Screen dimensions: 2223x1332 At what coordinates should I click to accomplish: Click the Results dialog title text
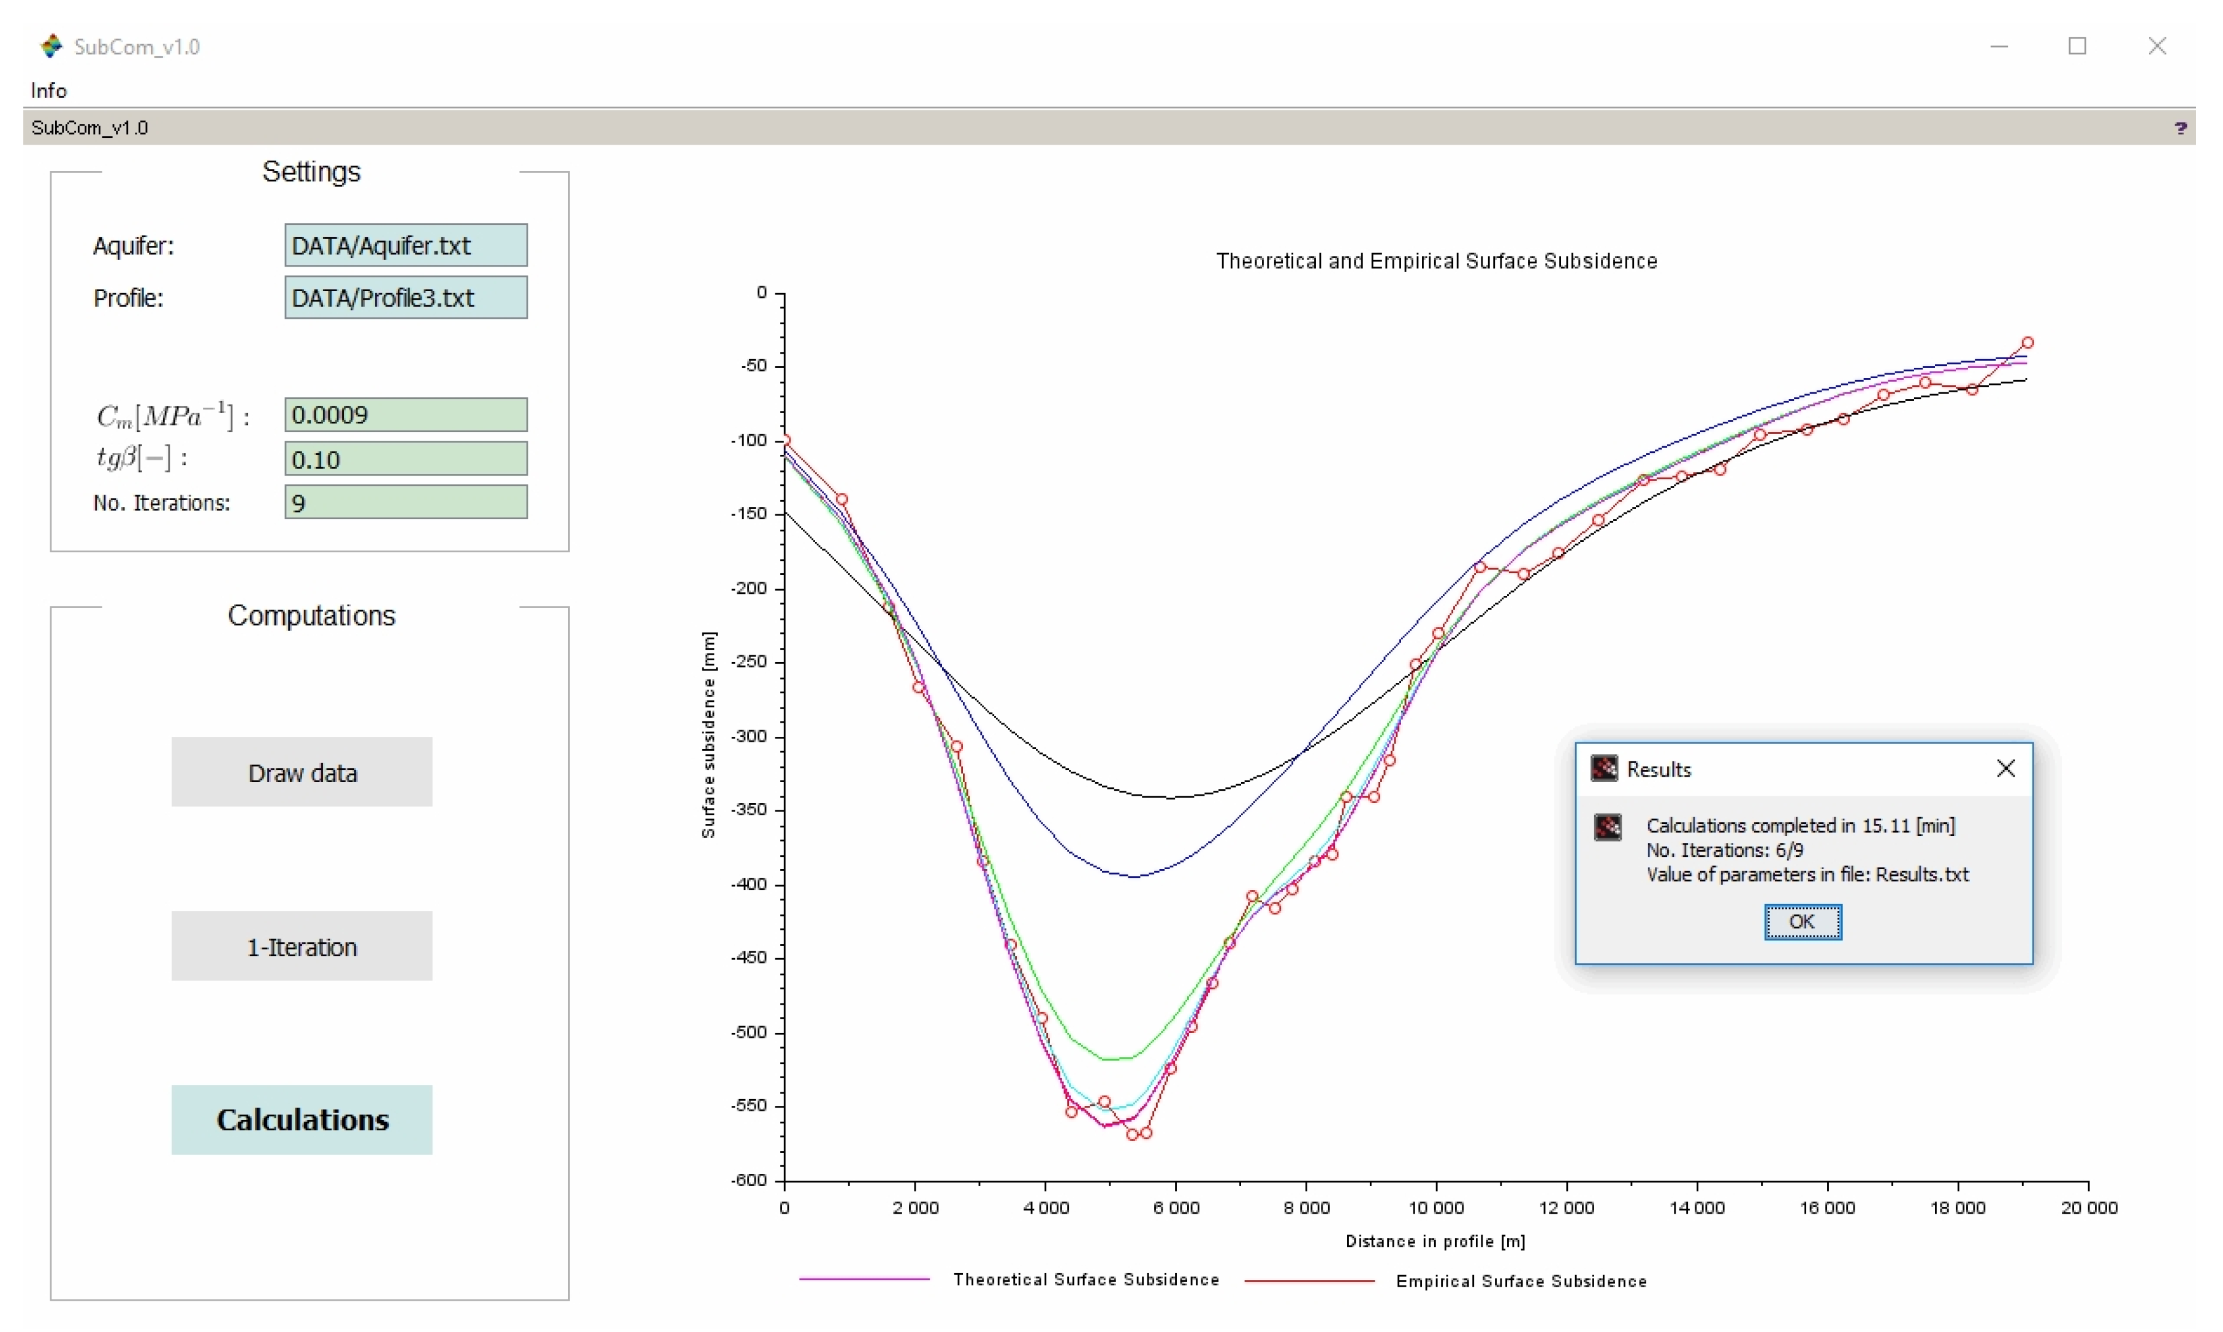tap(1659, 769)
